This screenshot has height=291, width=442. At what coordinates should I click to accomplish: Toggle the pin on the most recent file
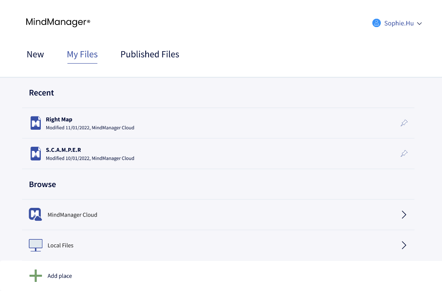click(404, 123)
